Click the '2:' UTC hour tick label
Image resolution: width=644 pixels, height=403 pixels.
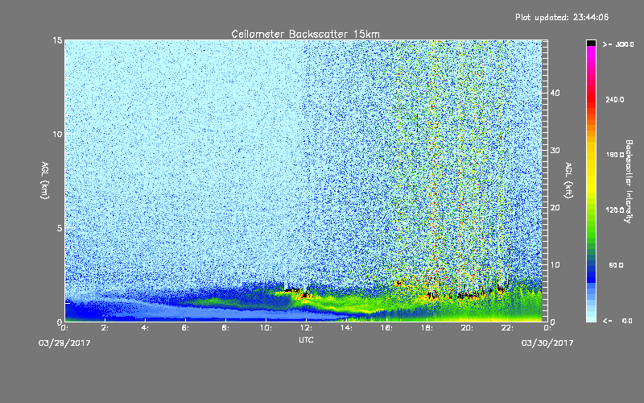pos(105,328)
